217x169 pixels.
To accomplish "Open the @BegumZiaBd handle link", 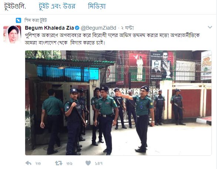I will (99, 28).
